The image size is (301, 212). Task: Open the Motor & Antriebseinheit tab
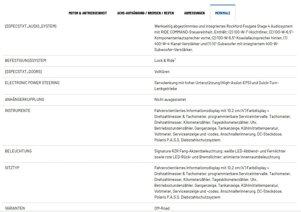click(x=88, y=13)
